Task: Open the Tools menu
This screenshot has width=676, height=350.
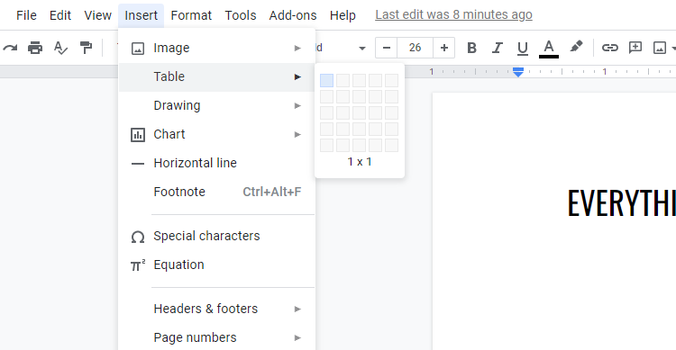Action: 241,15
